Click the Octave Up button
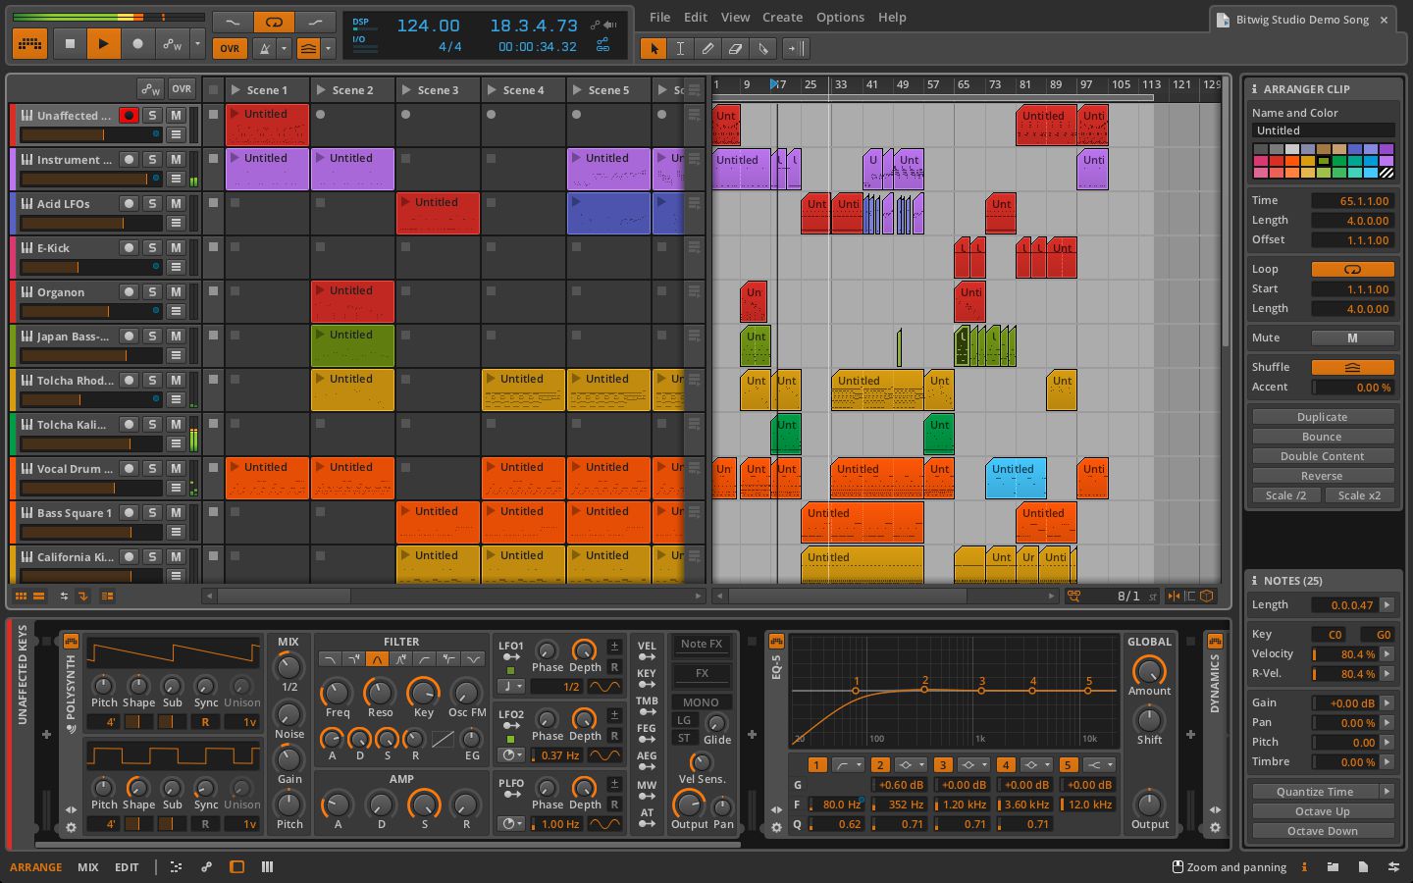The width and height of the screenshot is (1413, 883). (1322, 811)
